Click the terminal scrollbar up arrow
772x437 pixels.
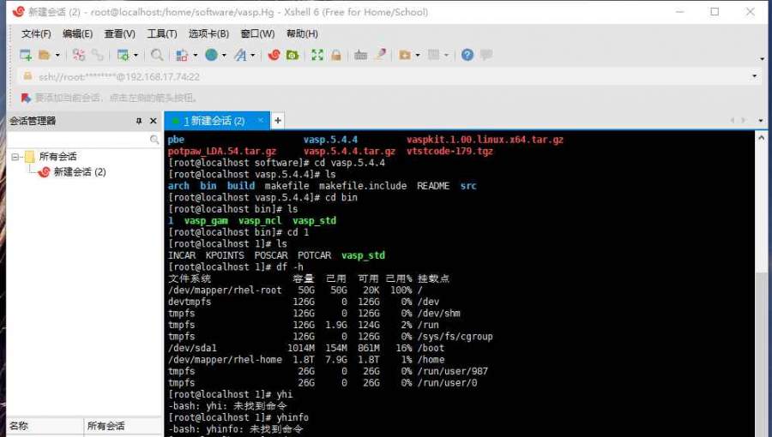coord(761,138)
